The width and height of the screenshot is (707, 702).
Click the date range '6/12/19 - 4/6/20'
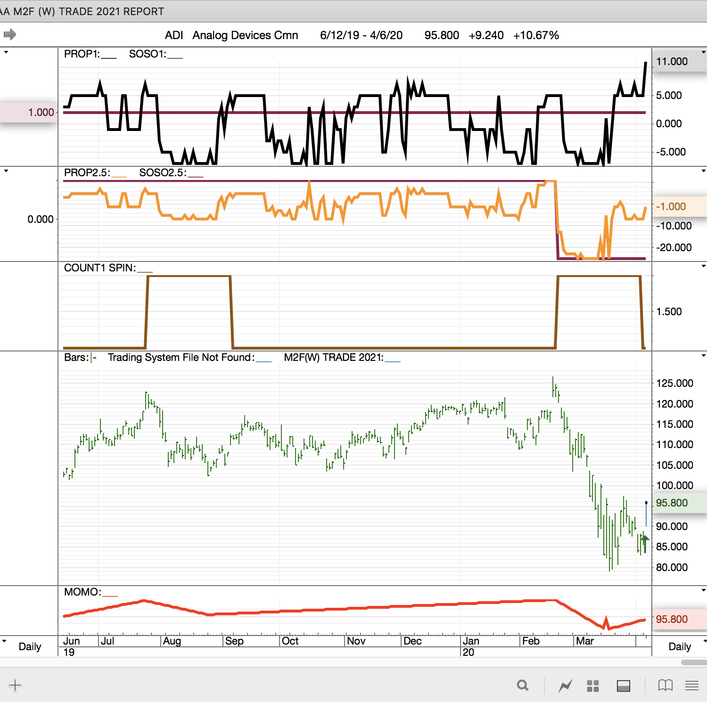362,35
